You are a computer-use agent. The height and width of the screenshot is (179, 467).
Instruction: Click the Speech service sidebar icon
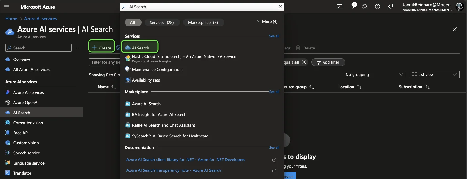[x=8, y=153]
